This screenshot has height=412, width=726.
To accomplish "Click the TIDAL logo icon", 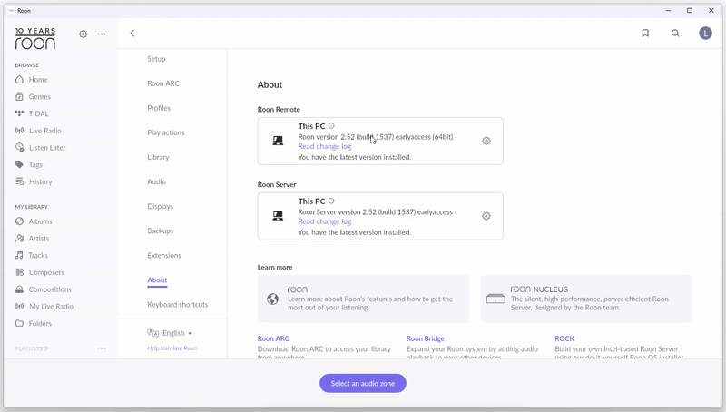I will (19, 113).
